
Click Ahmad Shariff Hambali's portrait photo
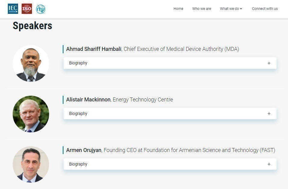coord(31,64)
